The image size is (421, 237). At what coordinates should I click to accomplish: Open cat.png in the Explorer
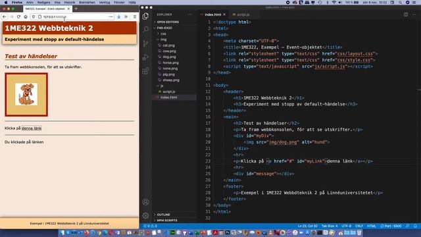point(174,45)
